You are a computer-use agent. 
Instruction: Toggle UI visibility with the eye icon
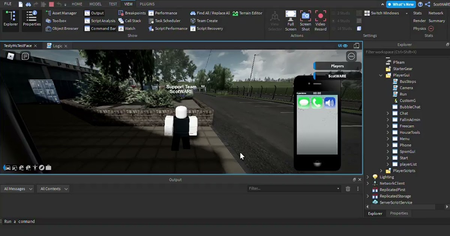pyautogui.click(x=345, y=45)
